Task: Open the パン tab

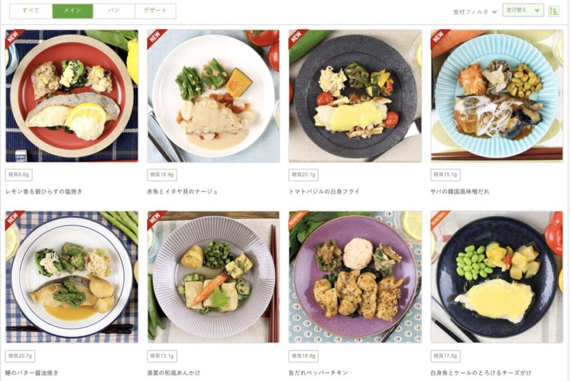Action: click(x=114, y=11)
